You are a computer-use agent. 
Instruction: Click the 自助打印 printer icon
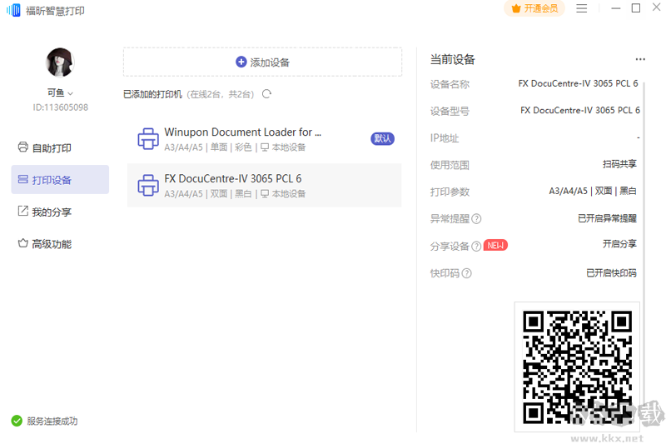pos(23,147)
